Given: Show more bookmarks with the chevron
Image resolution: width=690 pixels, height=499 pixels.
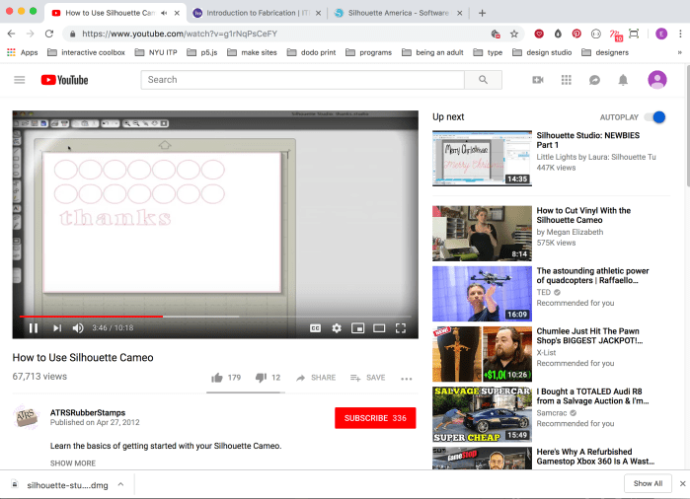Looking at the screenshot, I should [679, 52].
